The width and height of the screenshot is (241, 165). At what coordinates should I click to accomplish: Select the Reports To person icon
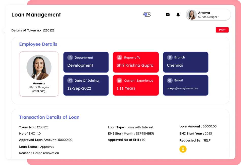(119, 57)
